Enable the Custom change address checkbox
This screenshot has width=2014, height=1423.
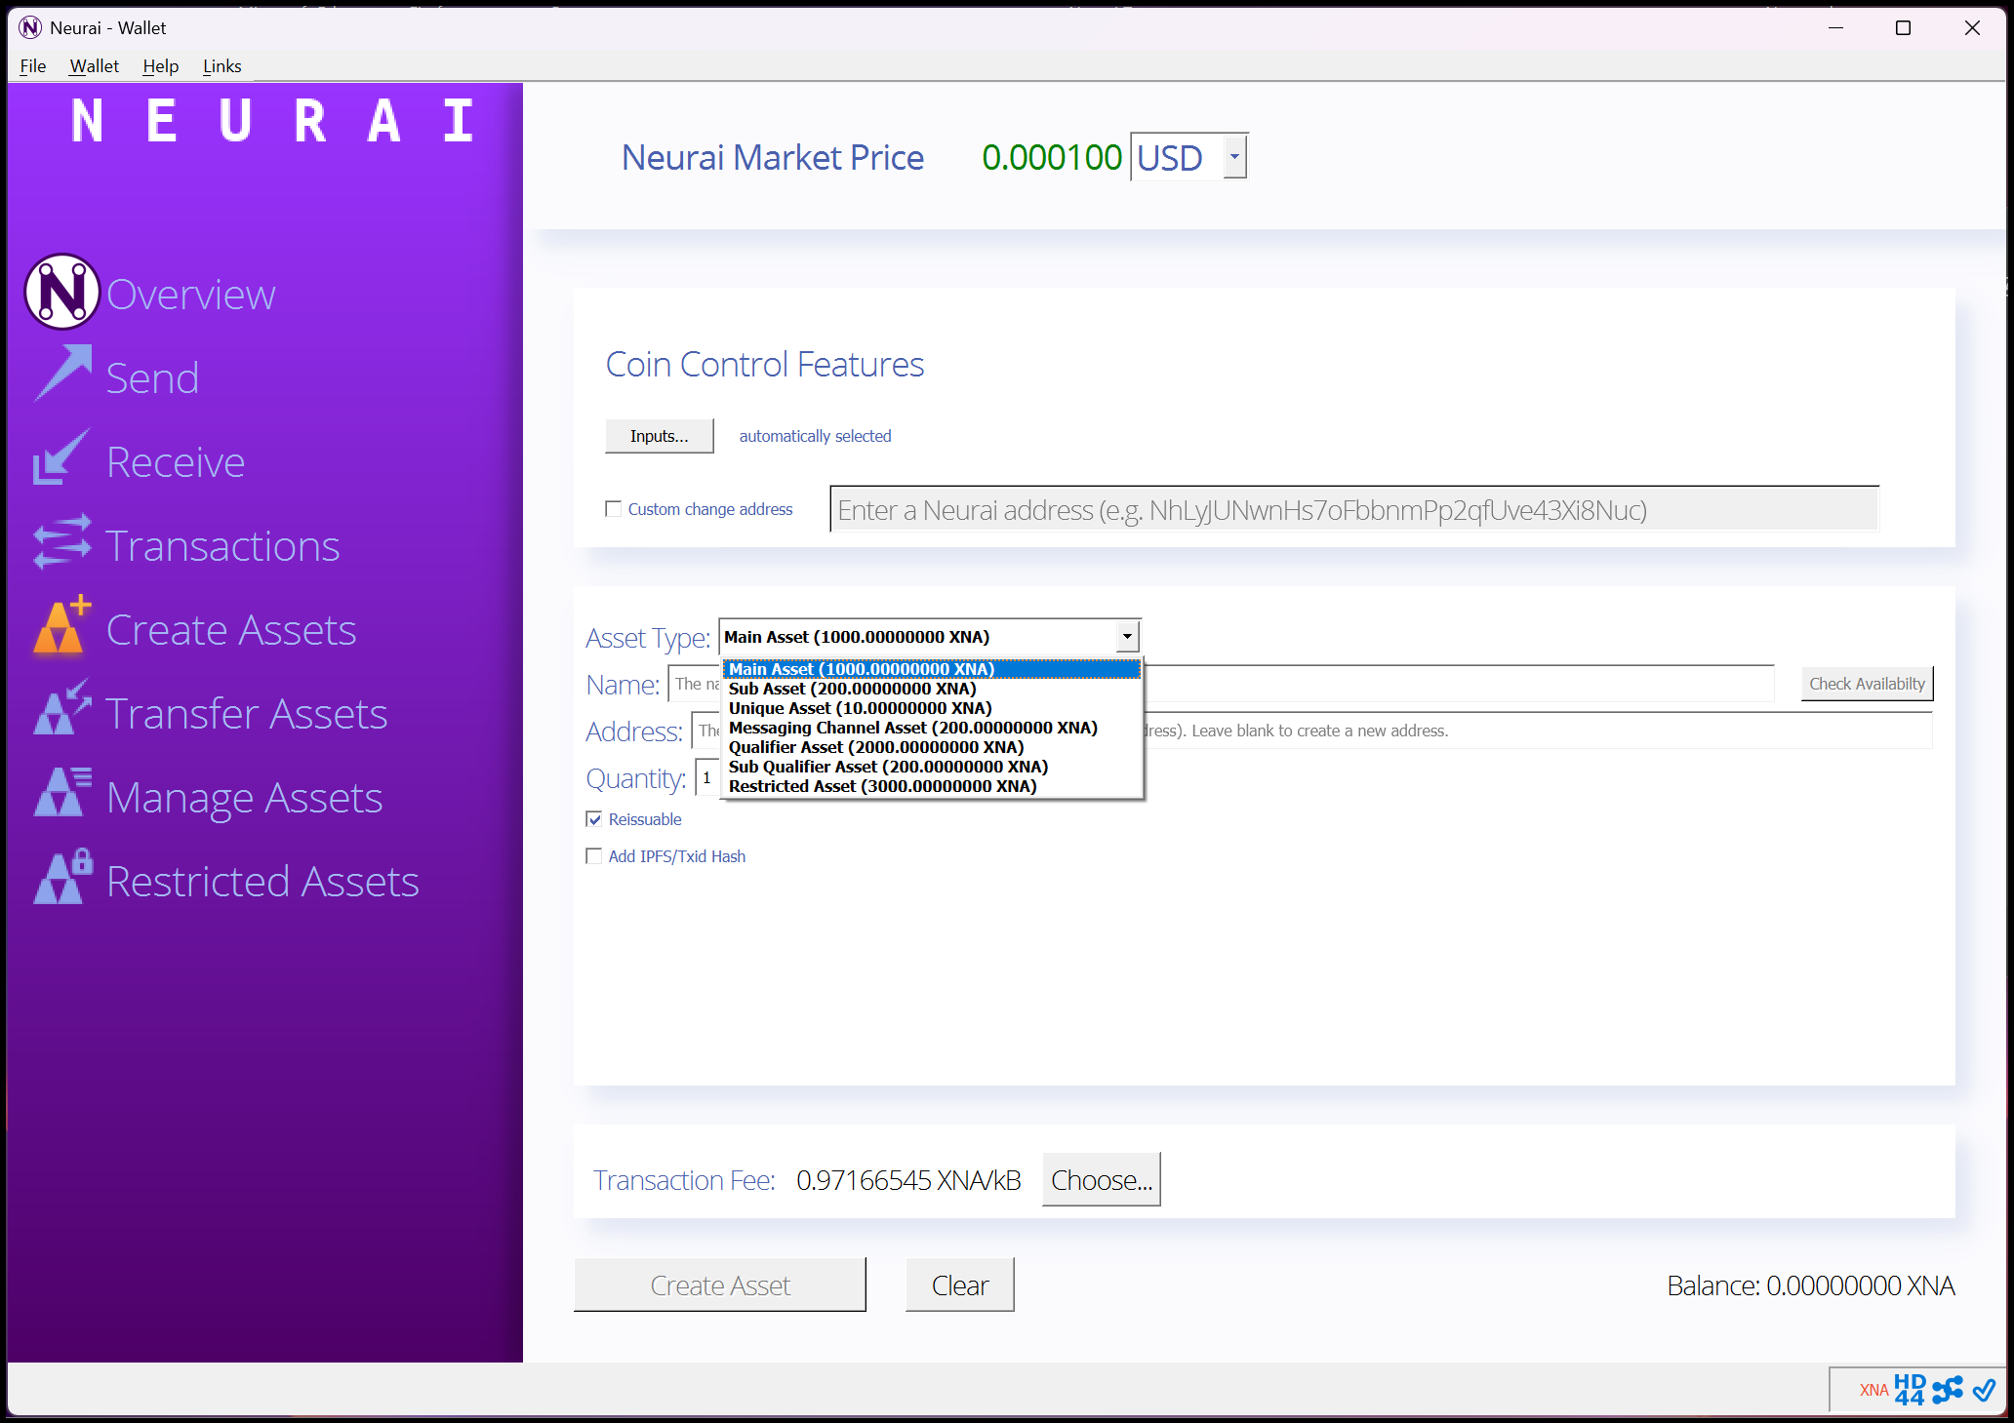(x=613, y=508)
